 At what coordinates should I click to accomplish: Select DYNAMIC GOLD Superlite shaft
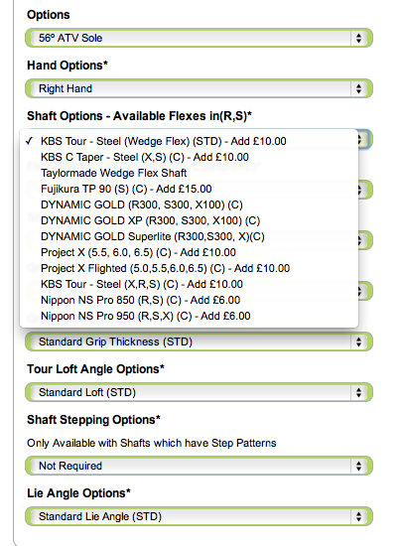pyautogui.click(x=189, y=237)
